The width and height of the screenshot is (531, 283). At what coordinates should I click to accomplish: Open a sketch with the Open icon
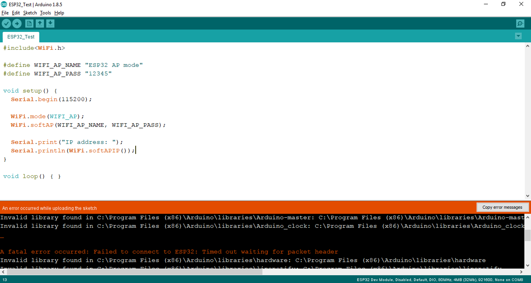pos(40,24)
